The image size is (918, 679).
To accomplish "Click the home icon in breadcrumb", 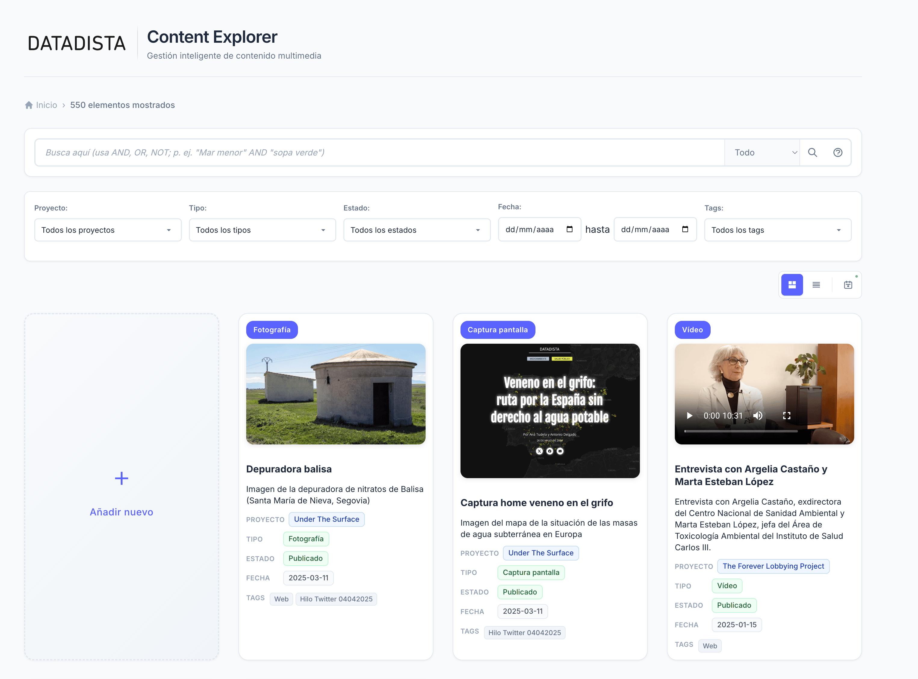I will coord(29,105).
